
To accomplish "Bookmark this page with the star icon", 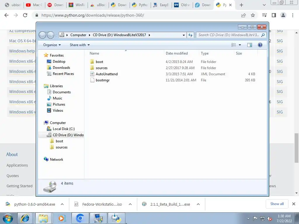I will coord(253,15).
